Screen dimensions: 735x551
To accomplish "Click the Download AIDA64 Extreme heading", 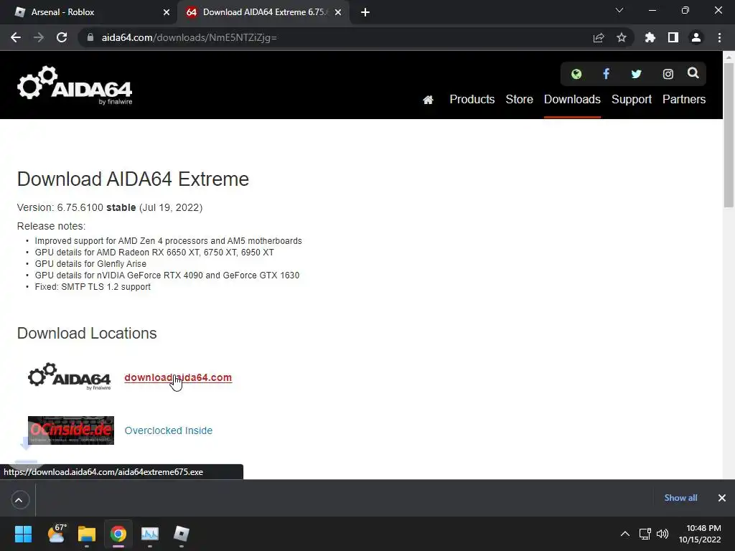I will pos(133,179).
